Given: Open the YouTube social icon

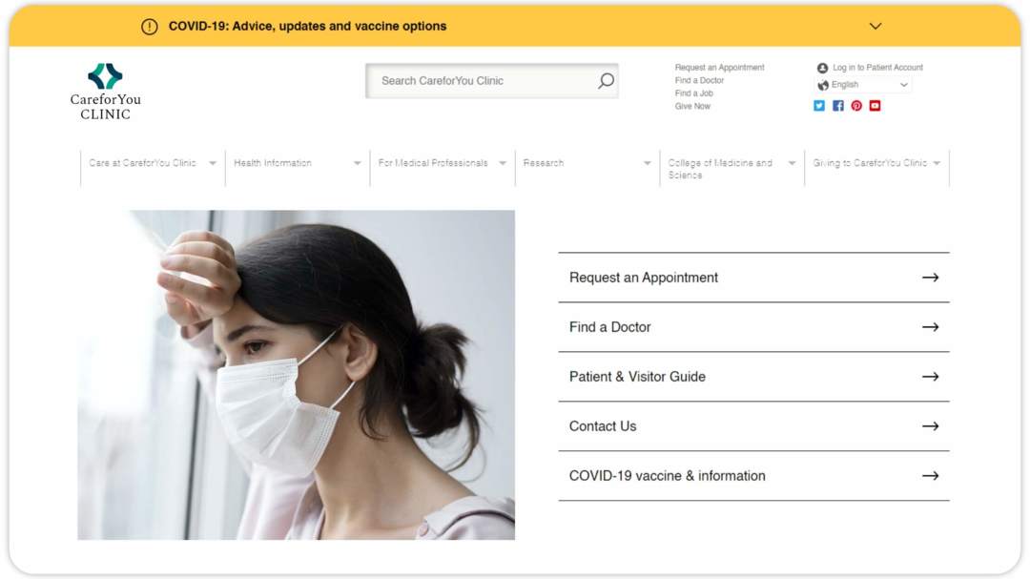Looking at the screenshot, I should pyautogui.click(x=875, y=106).
